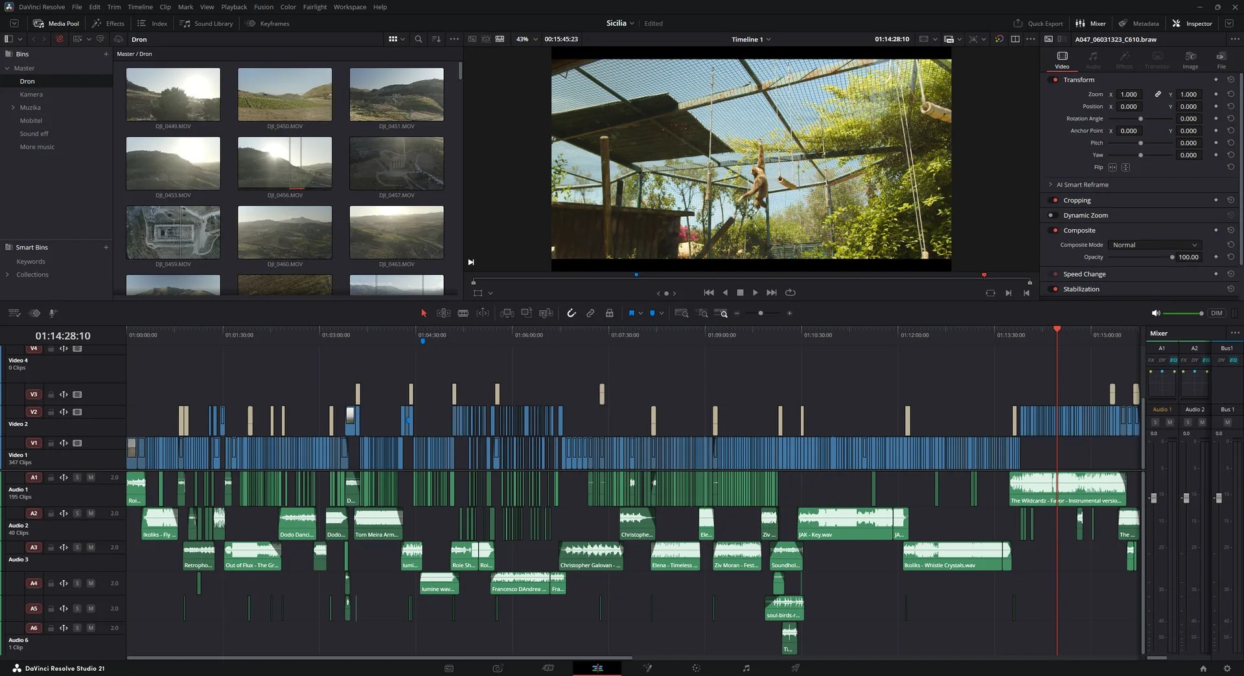Toggle the Keyframes panel button
This screenshot has width=1244, height=676.
point(268,23)
